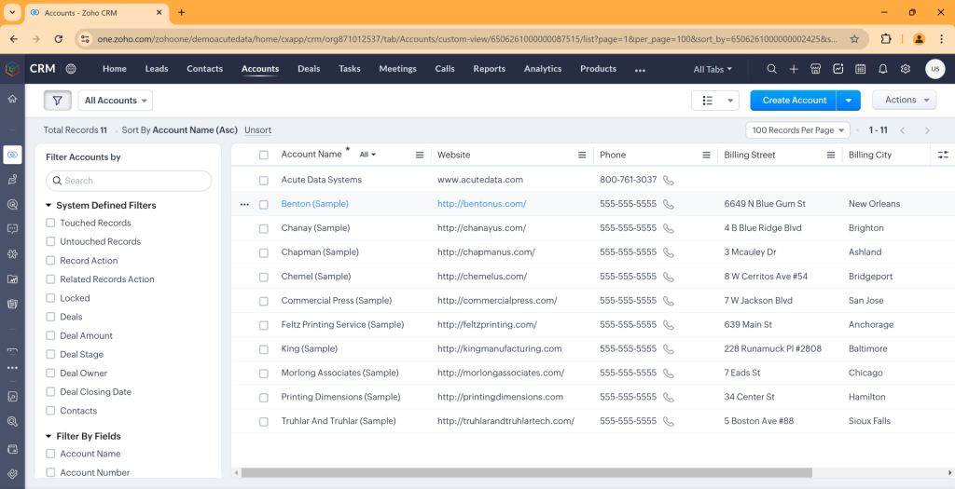This screenshot has height=489, width=955.
Task: Click phone call icon in Benton (Sample) row
Action: click(x=668, y=204)
